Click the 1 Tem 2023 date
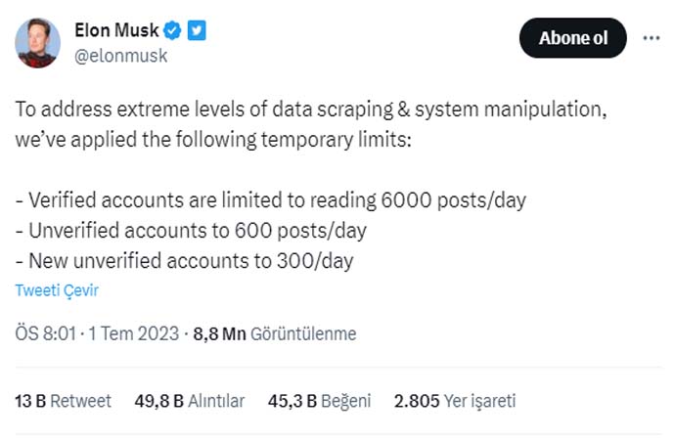 133,333
